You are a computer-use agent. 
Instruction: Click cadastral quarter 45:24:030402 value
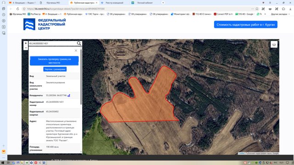pyautogui.click(x=52, y=111)
